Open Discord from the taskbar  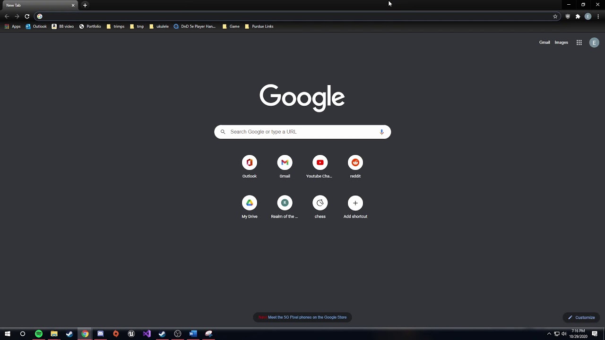[x=100, y=334]
